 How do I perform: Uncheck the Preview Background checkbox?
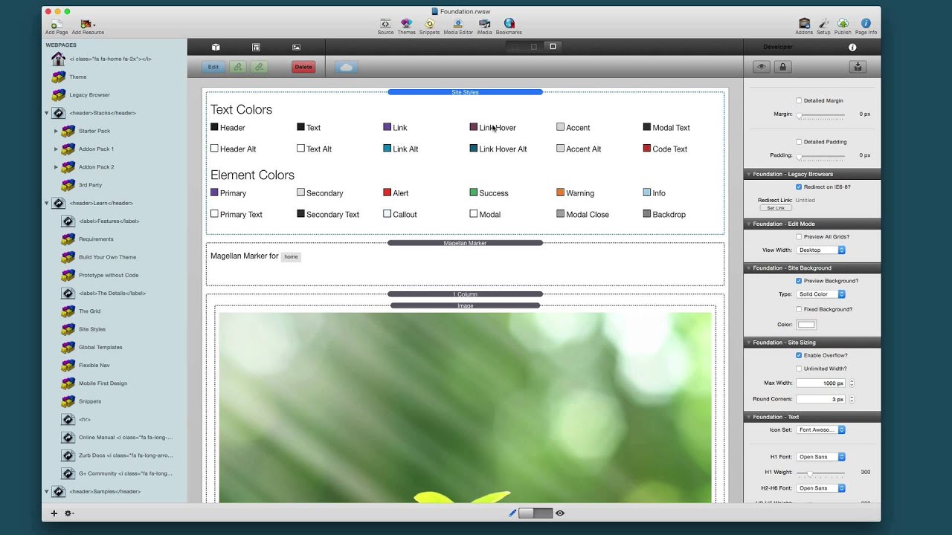[x=799, y=281]
